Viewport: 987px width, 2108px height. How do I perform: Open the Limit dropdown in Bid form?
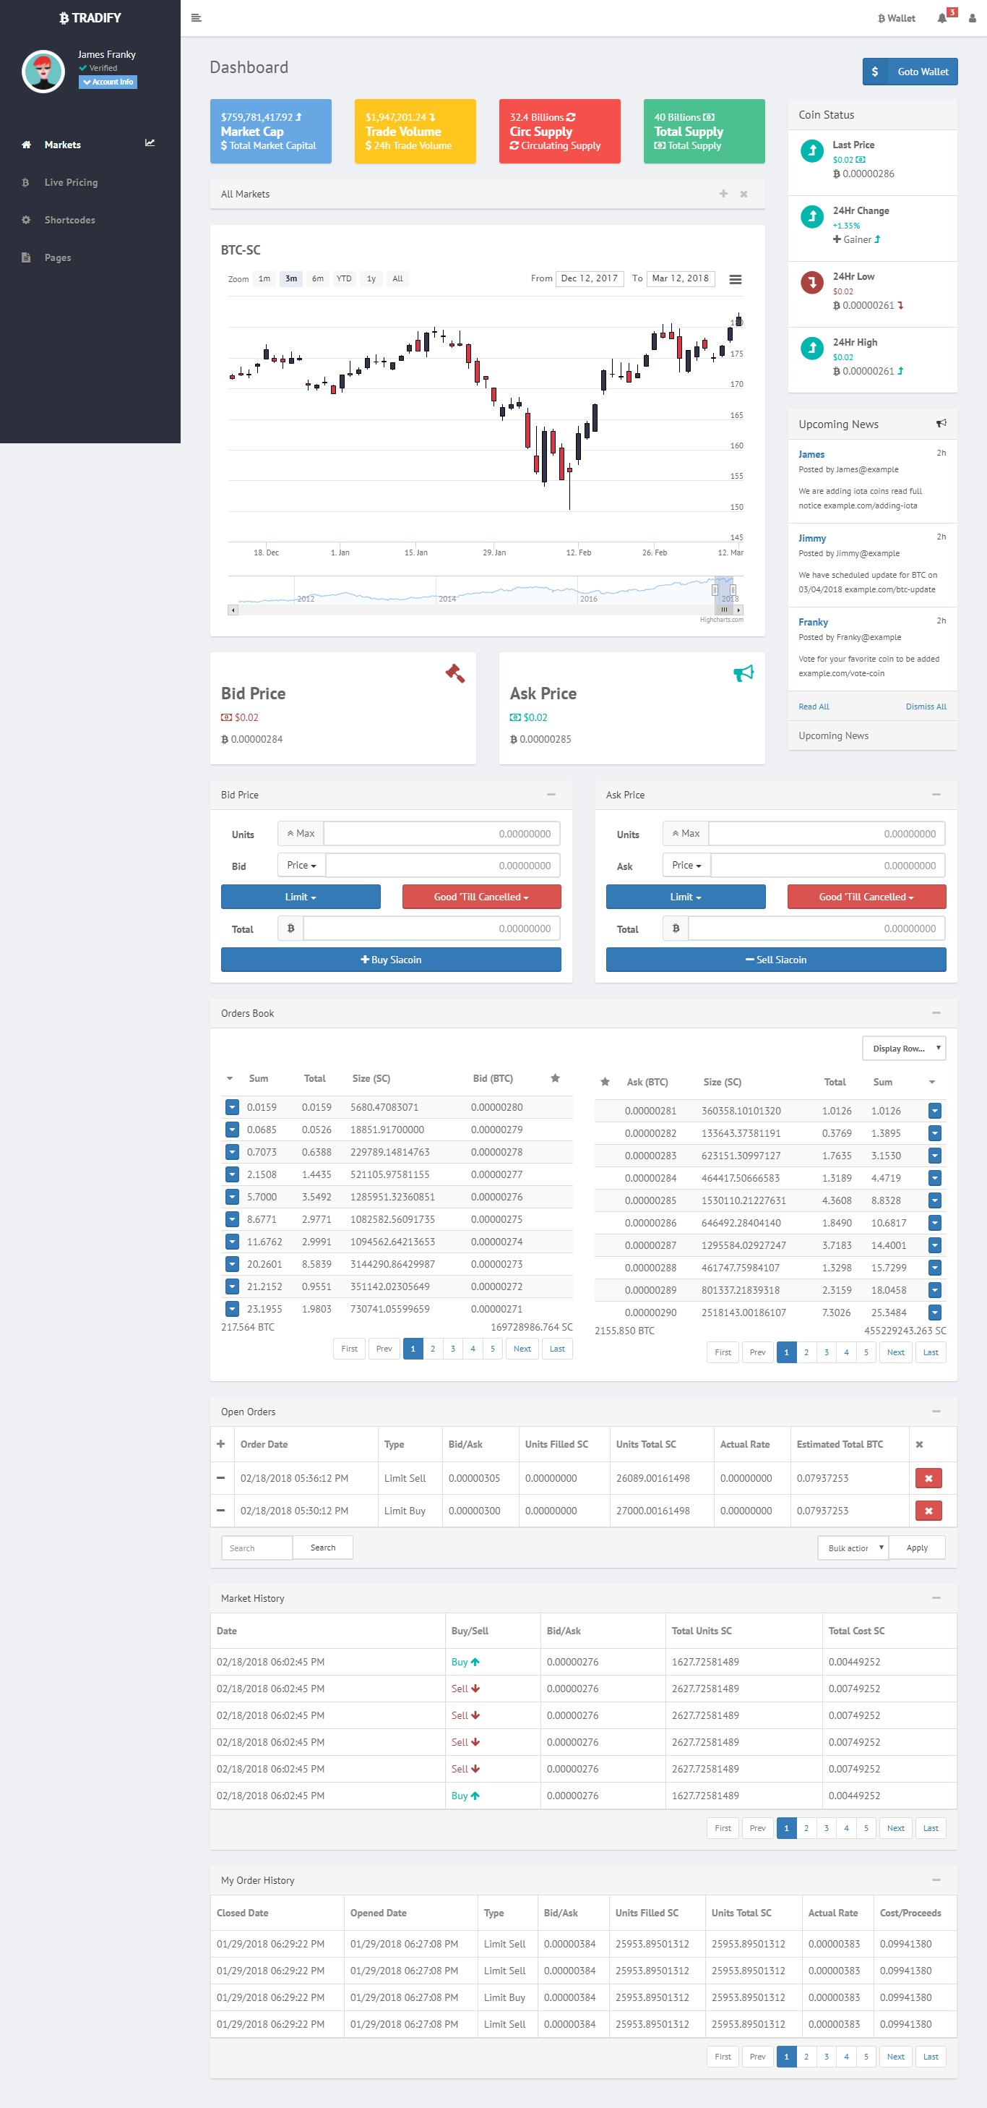point(300,897)
